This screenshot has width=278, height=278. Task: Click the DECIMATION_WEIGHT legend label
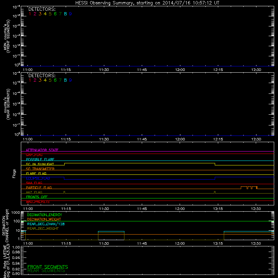click(x=44, y=219)
